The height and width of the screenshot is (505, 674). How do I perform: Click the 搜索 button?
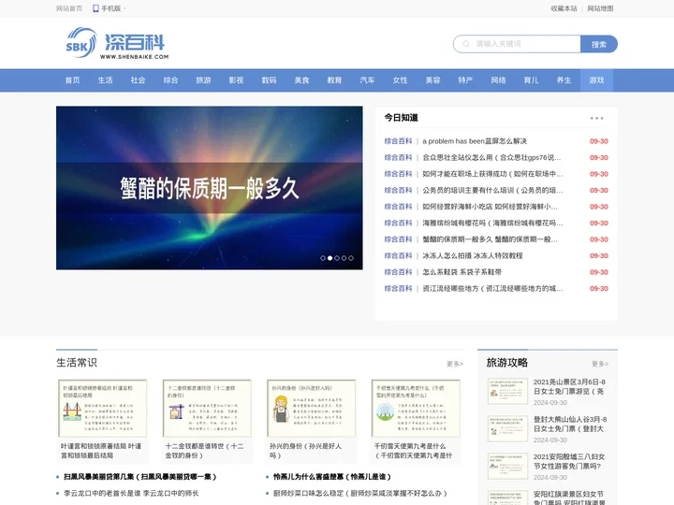[x=599, y=44]
